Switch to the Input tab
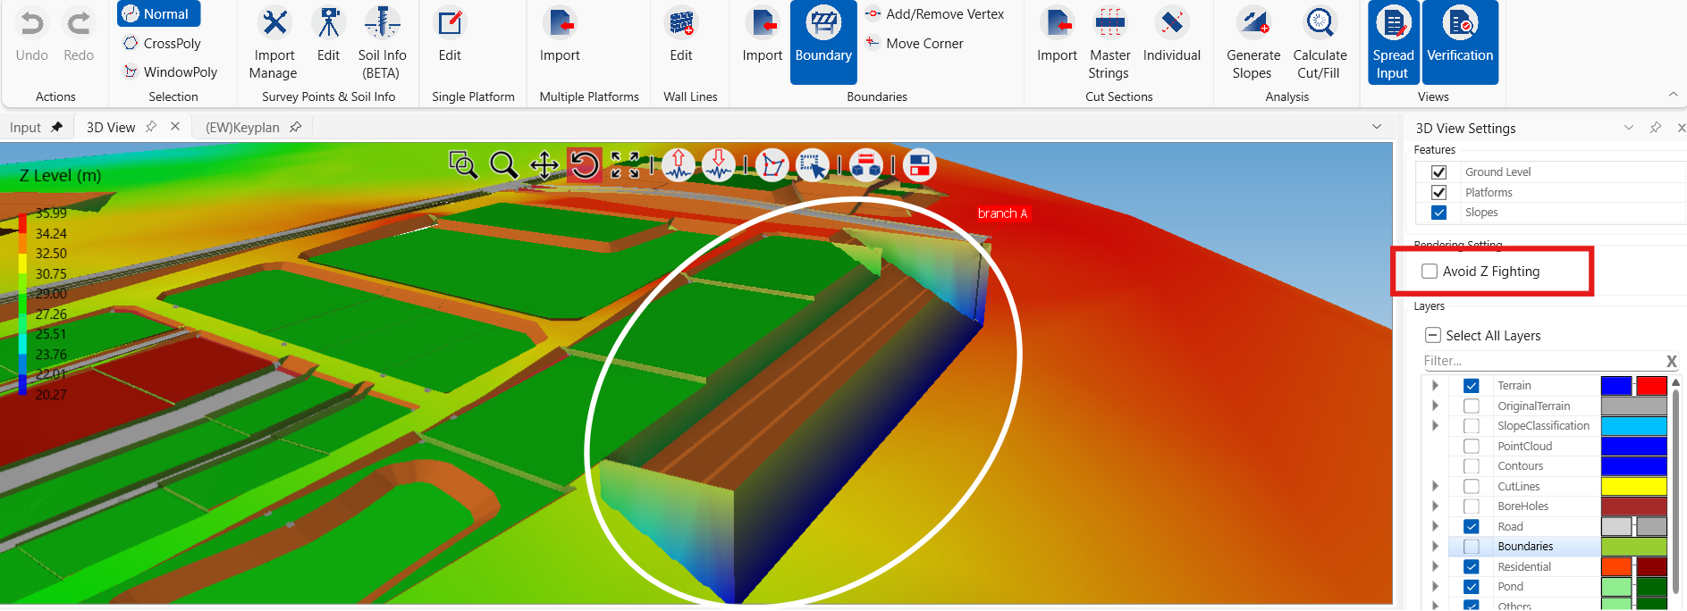This screenshot has width=1687, height=611. coord(25,128)
